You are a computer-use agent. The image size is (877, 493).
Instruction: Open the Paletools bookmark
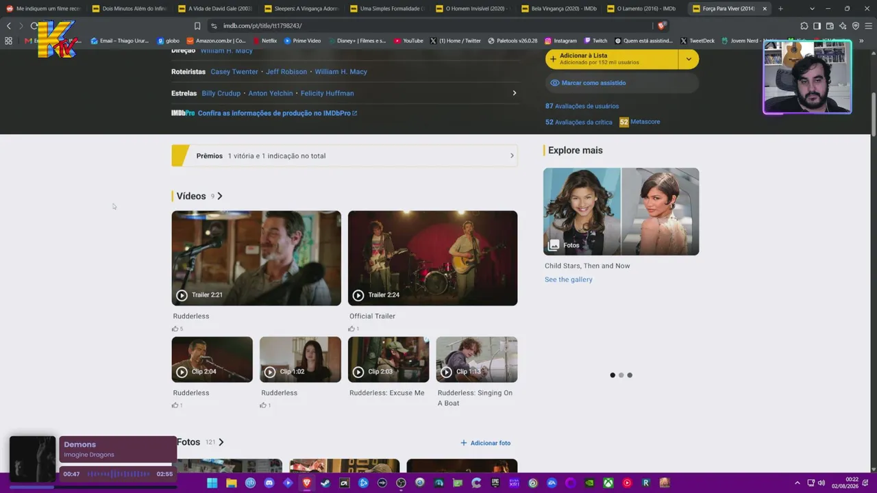(x=512, y=41)
